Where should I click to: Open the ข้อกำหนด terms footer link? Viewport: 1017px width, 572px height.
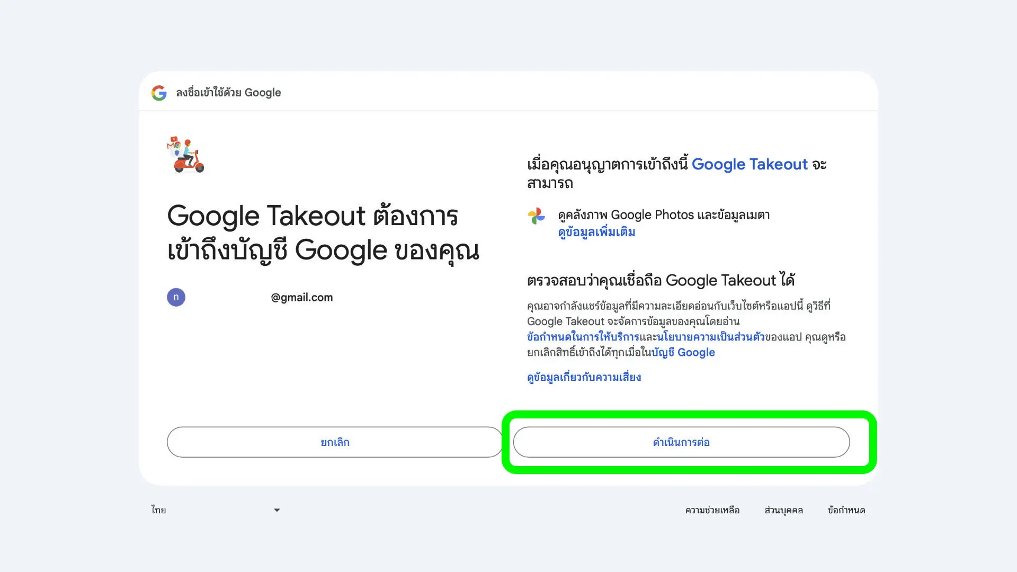pyautogui.click(x=846, y=510)
